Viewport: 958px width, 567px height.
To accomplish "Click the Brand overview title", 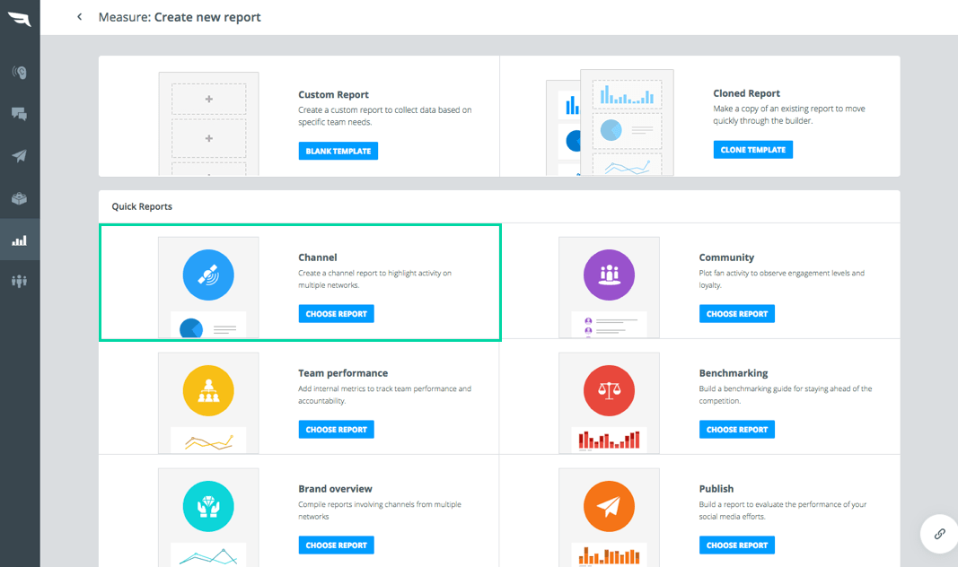I will [335, 489].
